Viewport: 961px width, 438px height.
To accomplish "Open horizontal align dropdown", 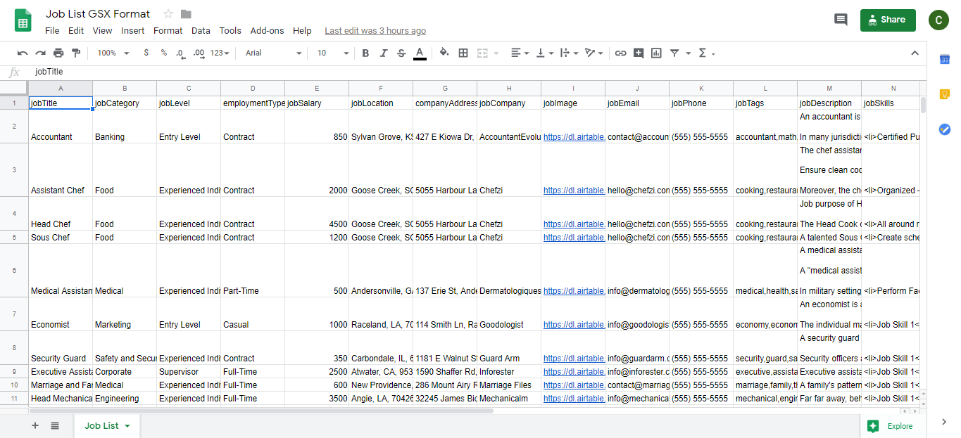I will 520,53.
